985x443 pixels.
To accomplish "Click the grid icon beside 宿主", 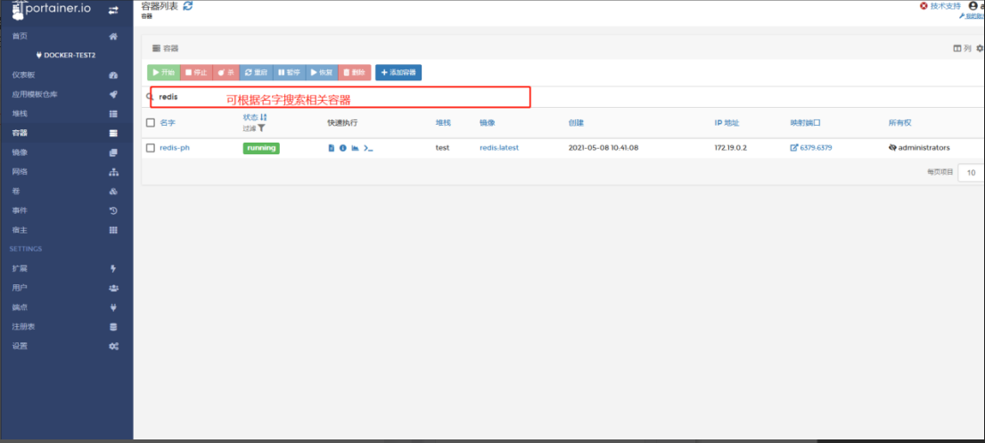I will pyautogui.click(x=113, y=230).
